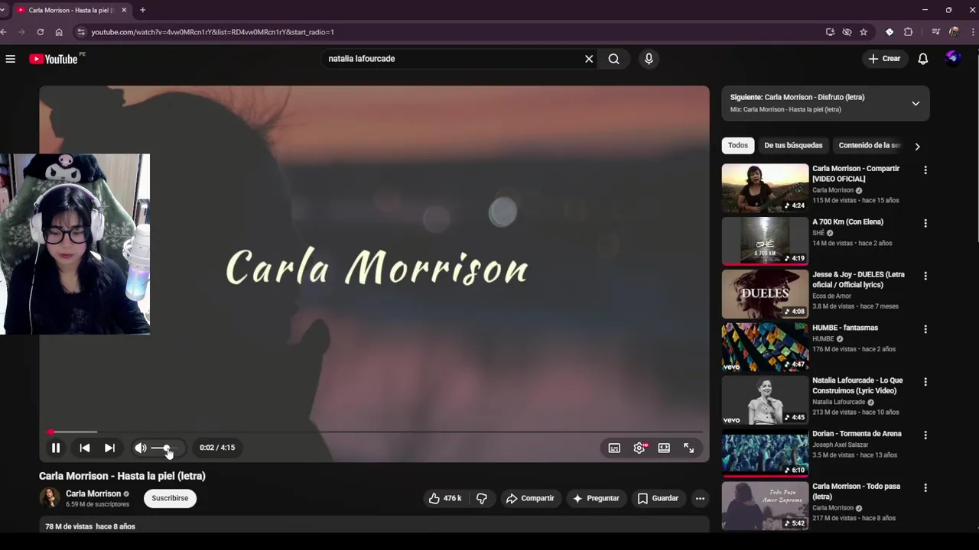Go to the YouTube home logo

pos(54,59)
